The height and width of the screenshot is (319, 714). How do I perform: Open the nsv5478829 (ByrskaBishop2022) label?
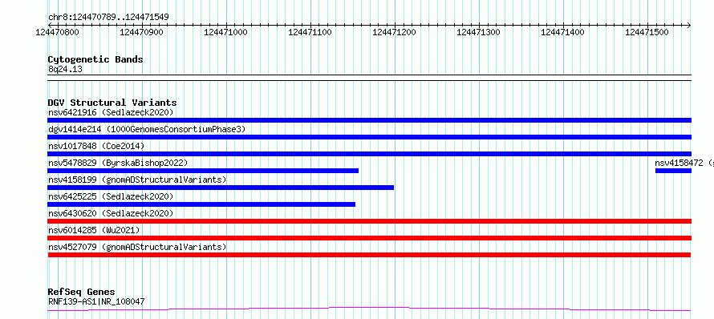click(x=117, y=163)
